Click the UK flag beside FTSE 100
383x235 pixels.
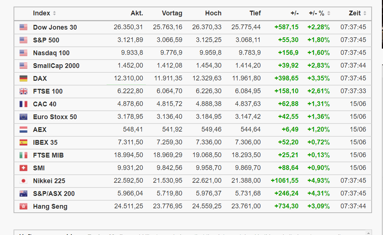tap(23, 91)
